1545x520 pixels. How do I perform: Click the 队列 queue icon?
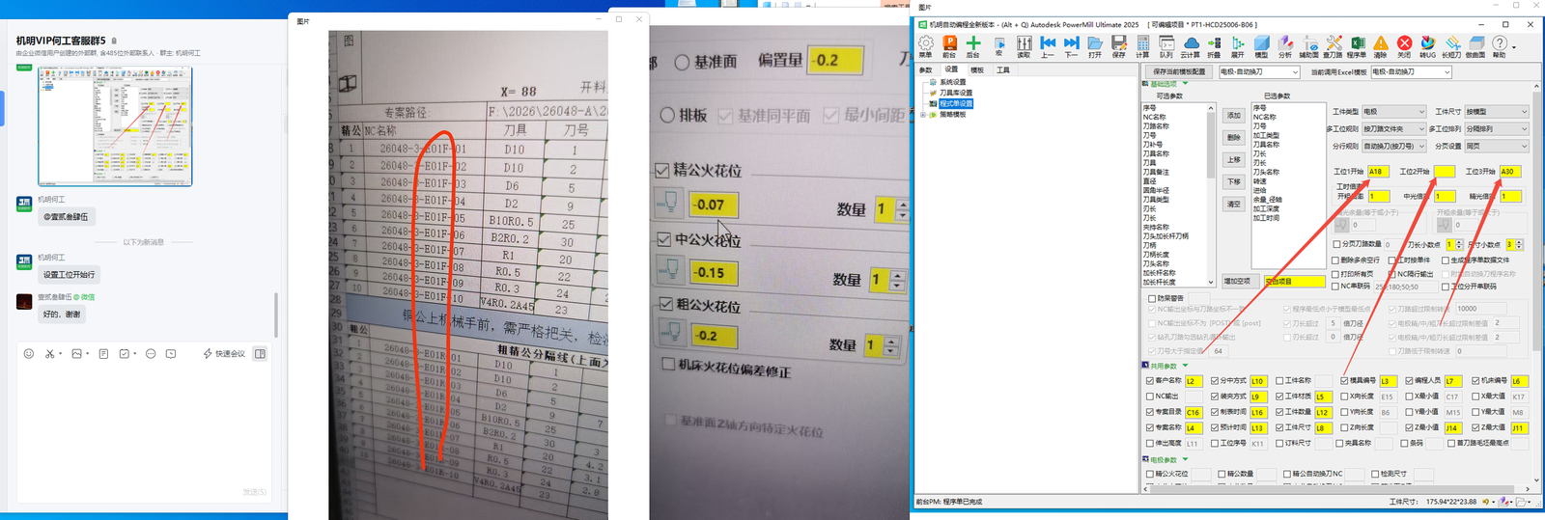click(1166, 45)
